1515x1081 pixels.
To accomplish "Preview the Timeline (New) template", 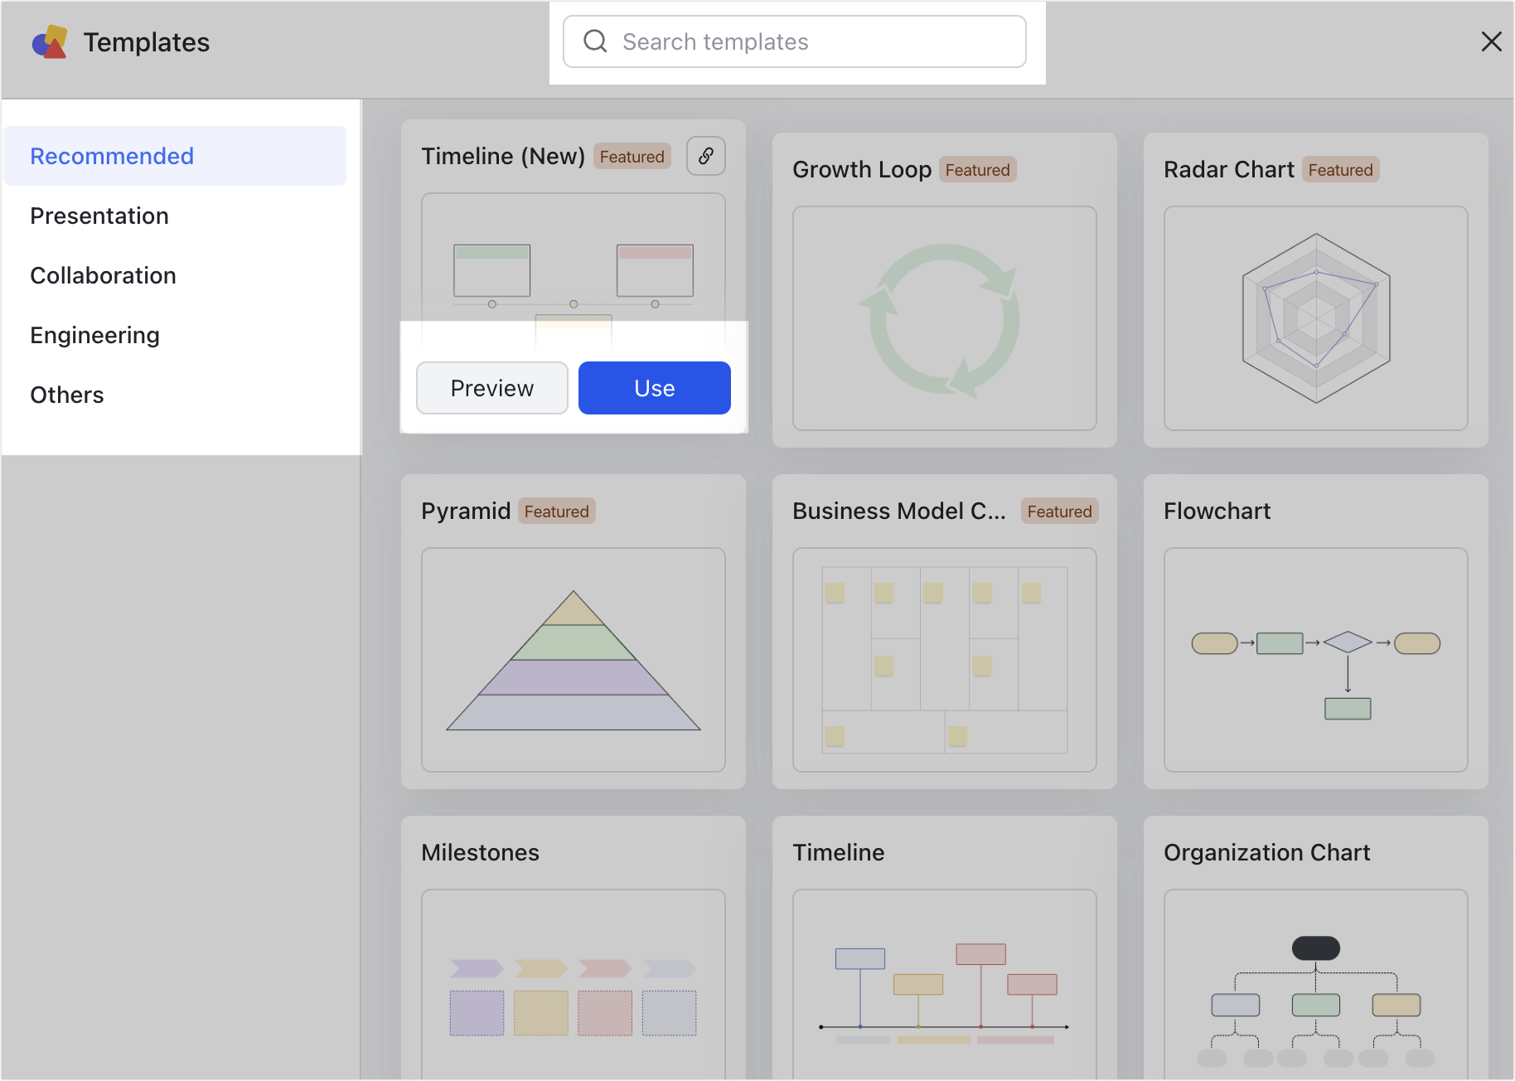I will [491, 387].
